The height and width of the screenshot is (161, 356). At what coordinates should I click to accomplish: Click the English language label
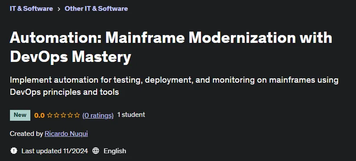115,151
